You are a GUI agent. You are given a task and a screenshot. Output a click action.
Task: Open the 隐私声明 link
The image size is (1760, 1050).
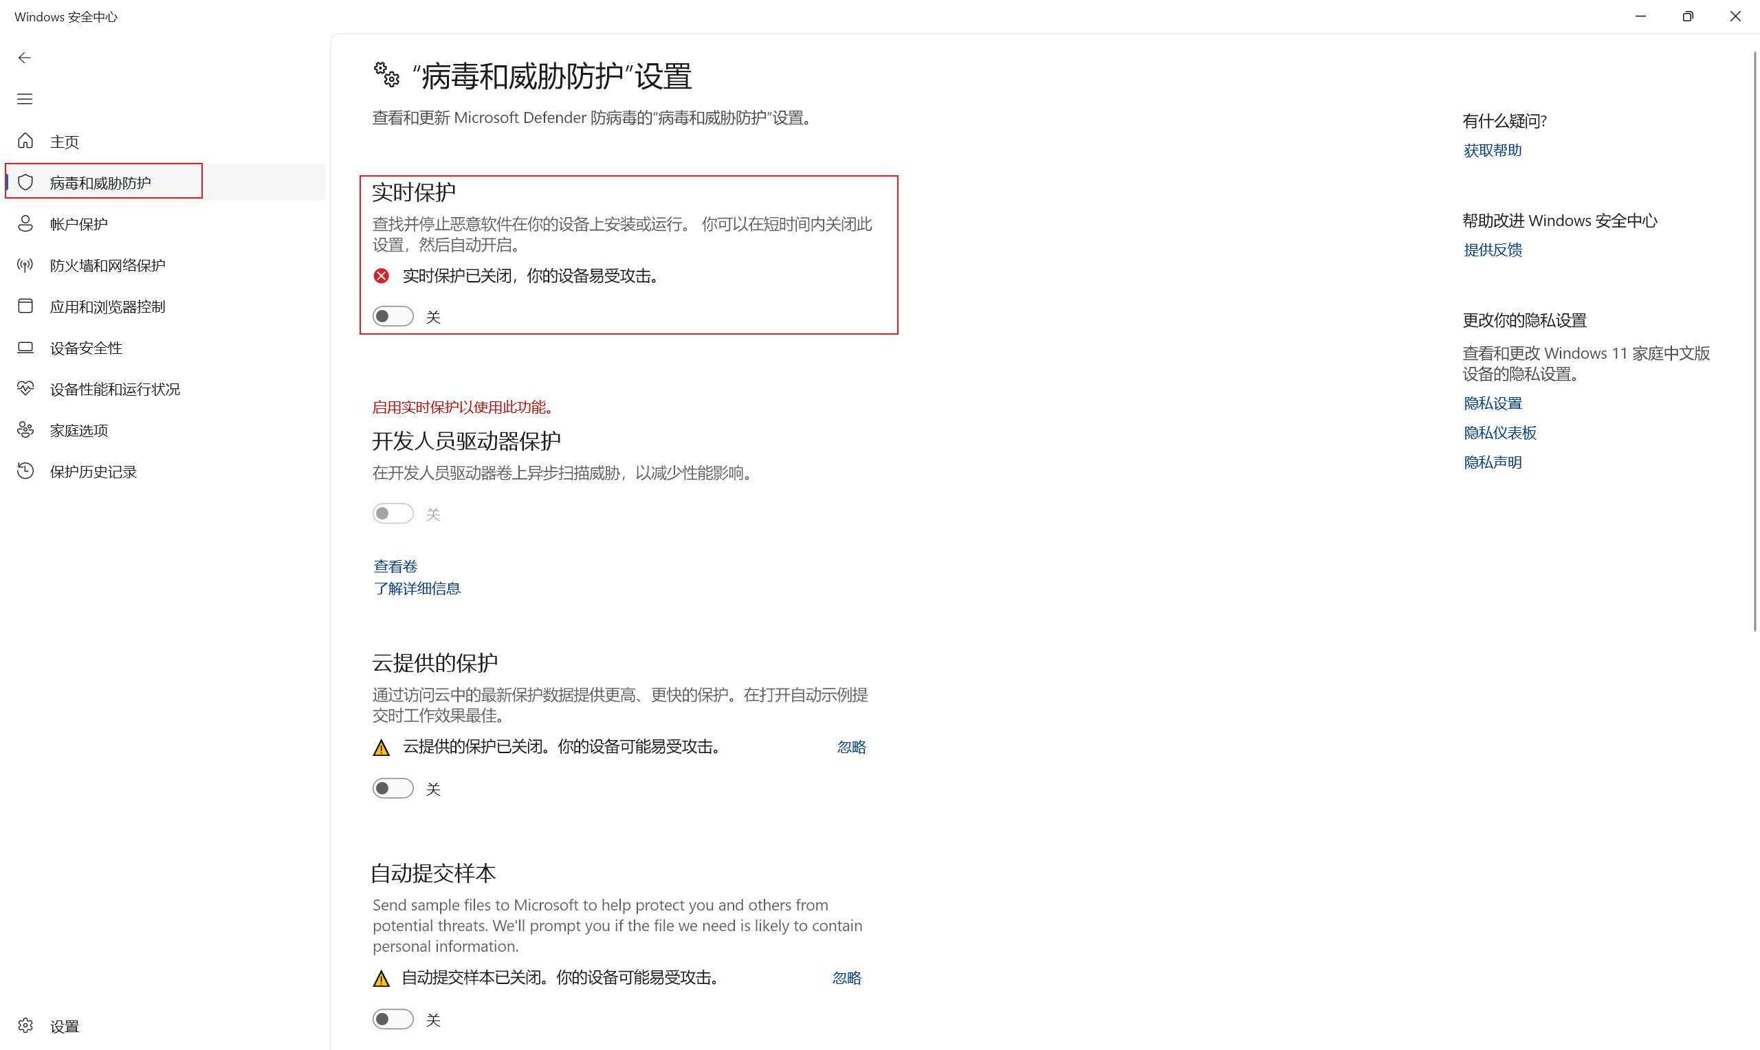[x=1493, y=462]
